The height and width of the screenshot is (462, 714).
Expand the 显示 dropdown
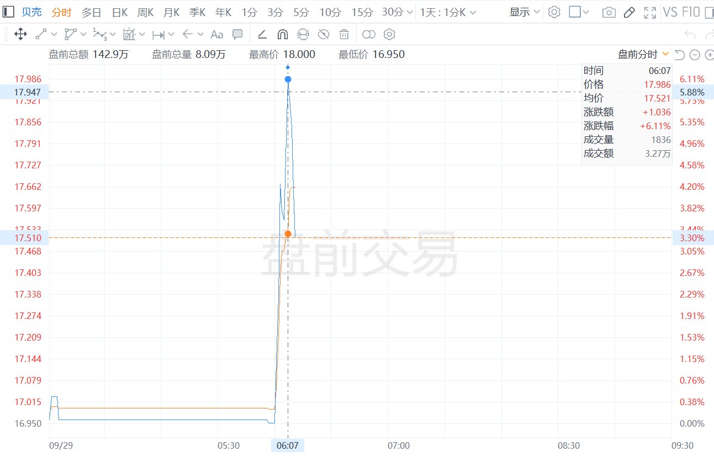(x=525, y=12)
